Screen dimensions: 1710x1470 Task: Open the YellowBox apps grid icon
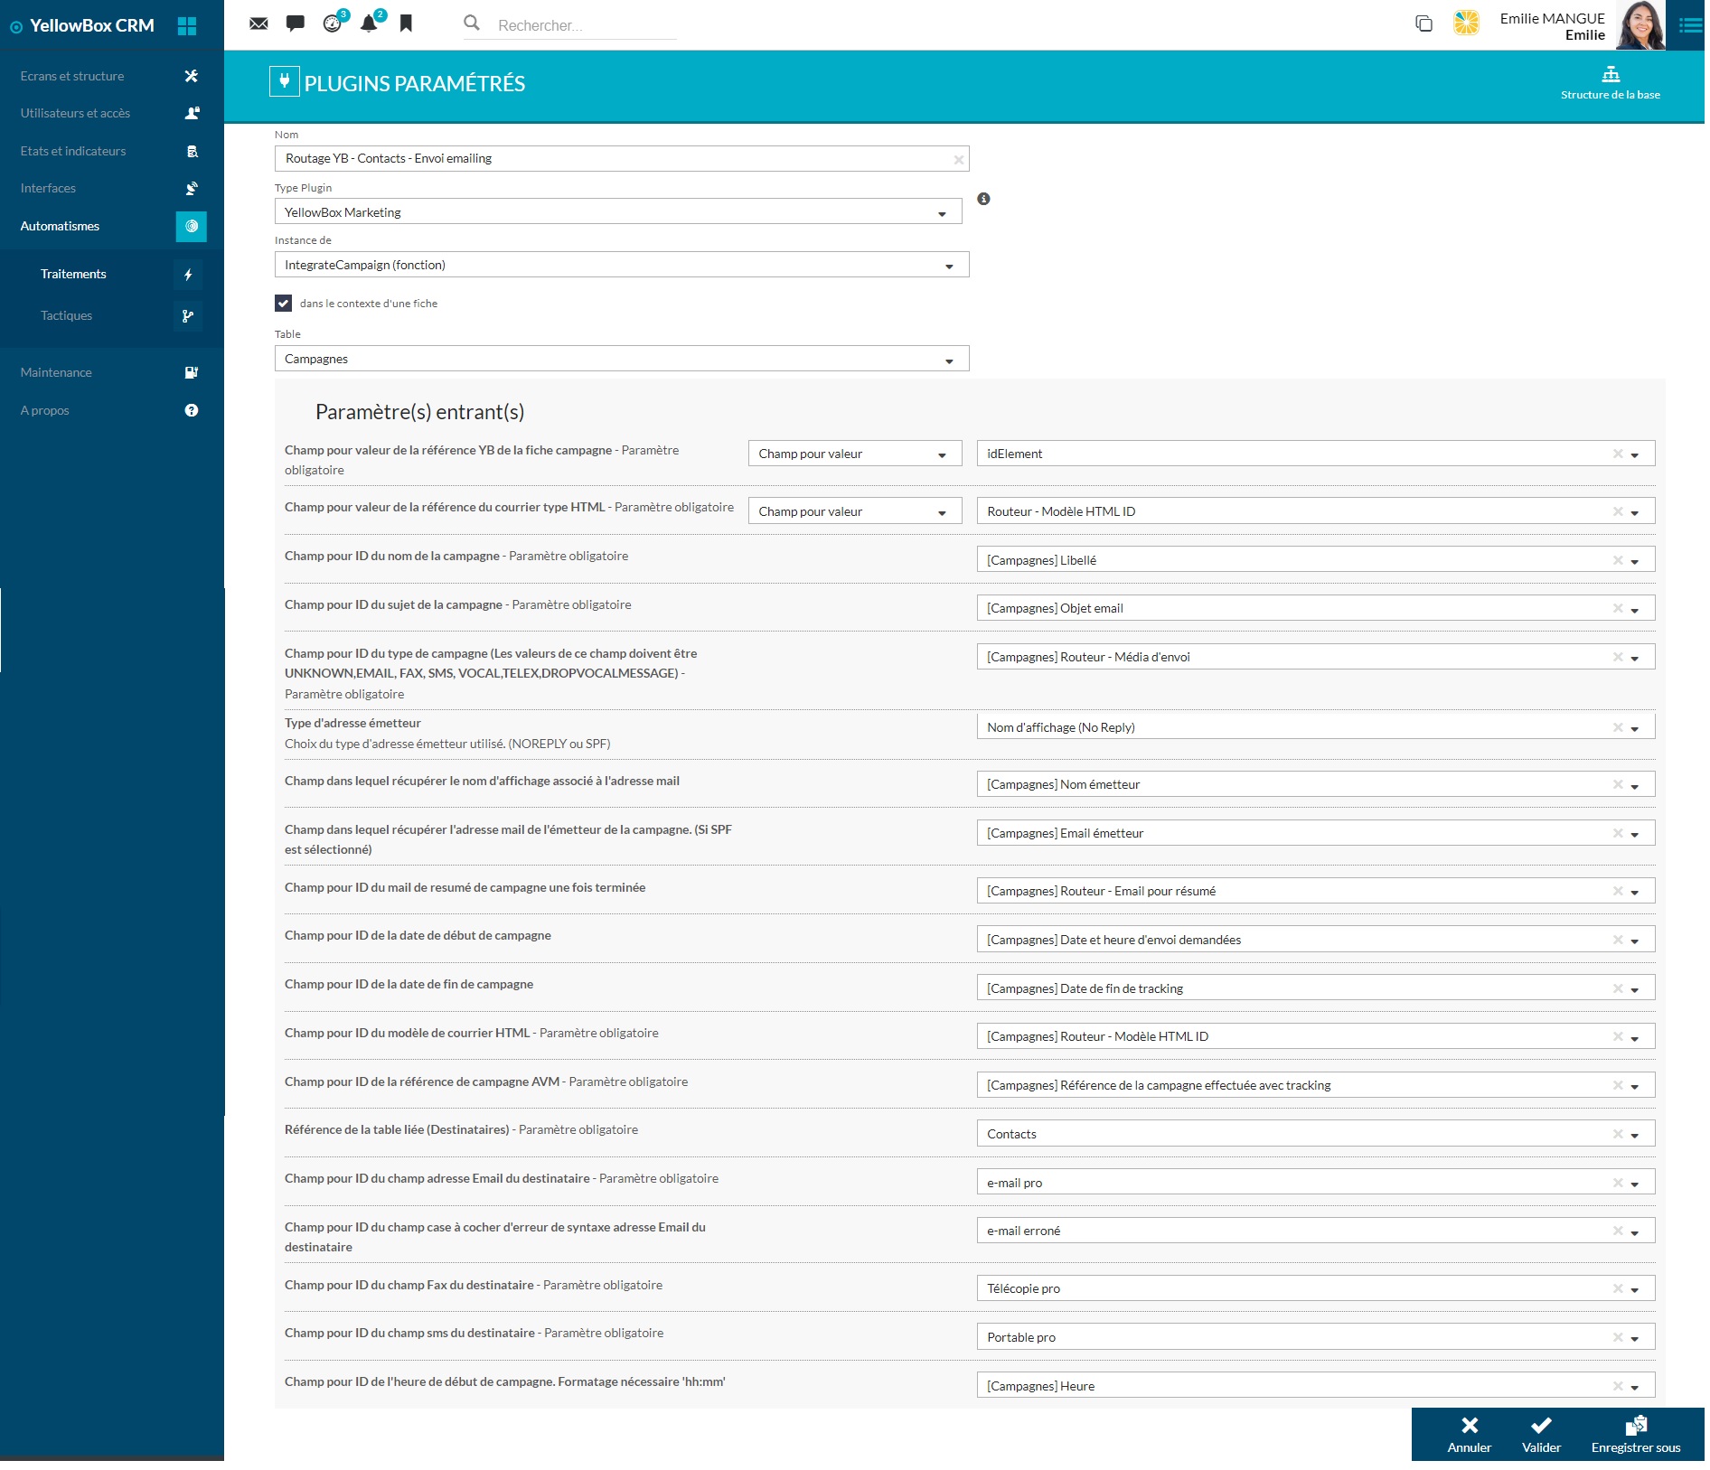[x=187, y=26]
